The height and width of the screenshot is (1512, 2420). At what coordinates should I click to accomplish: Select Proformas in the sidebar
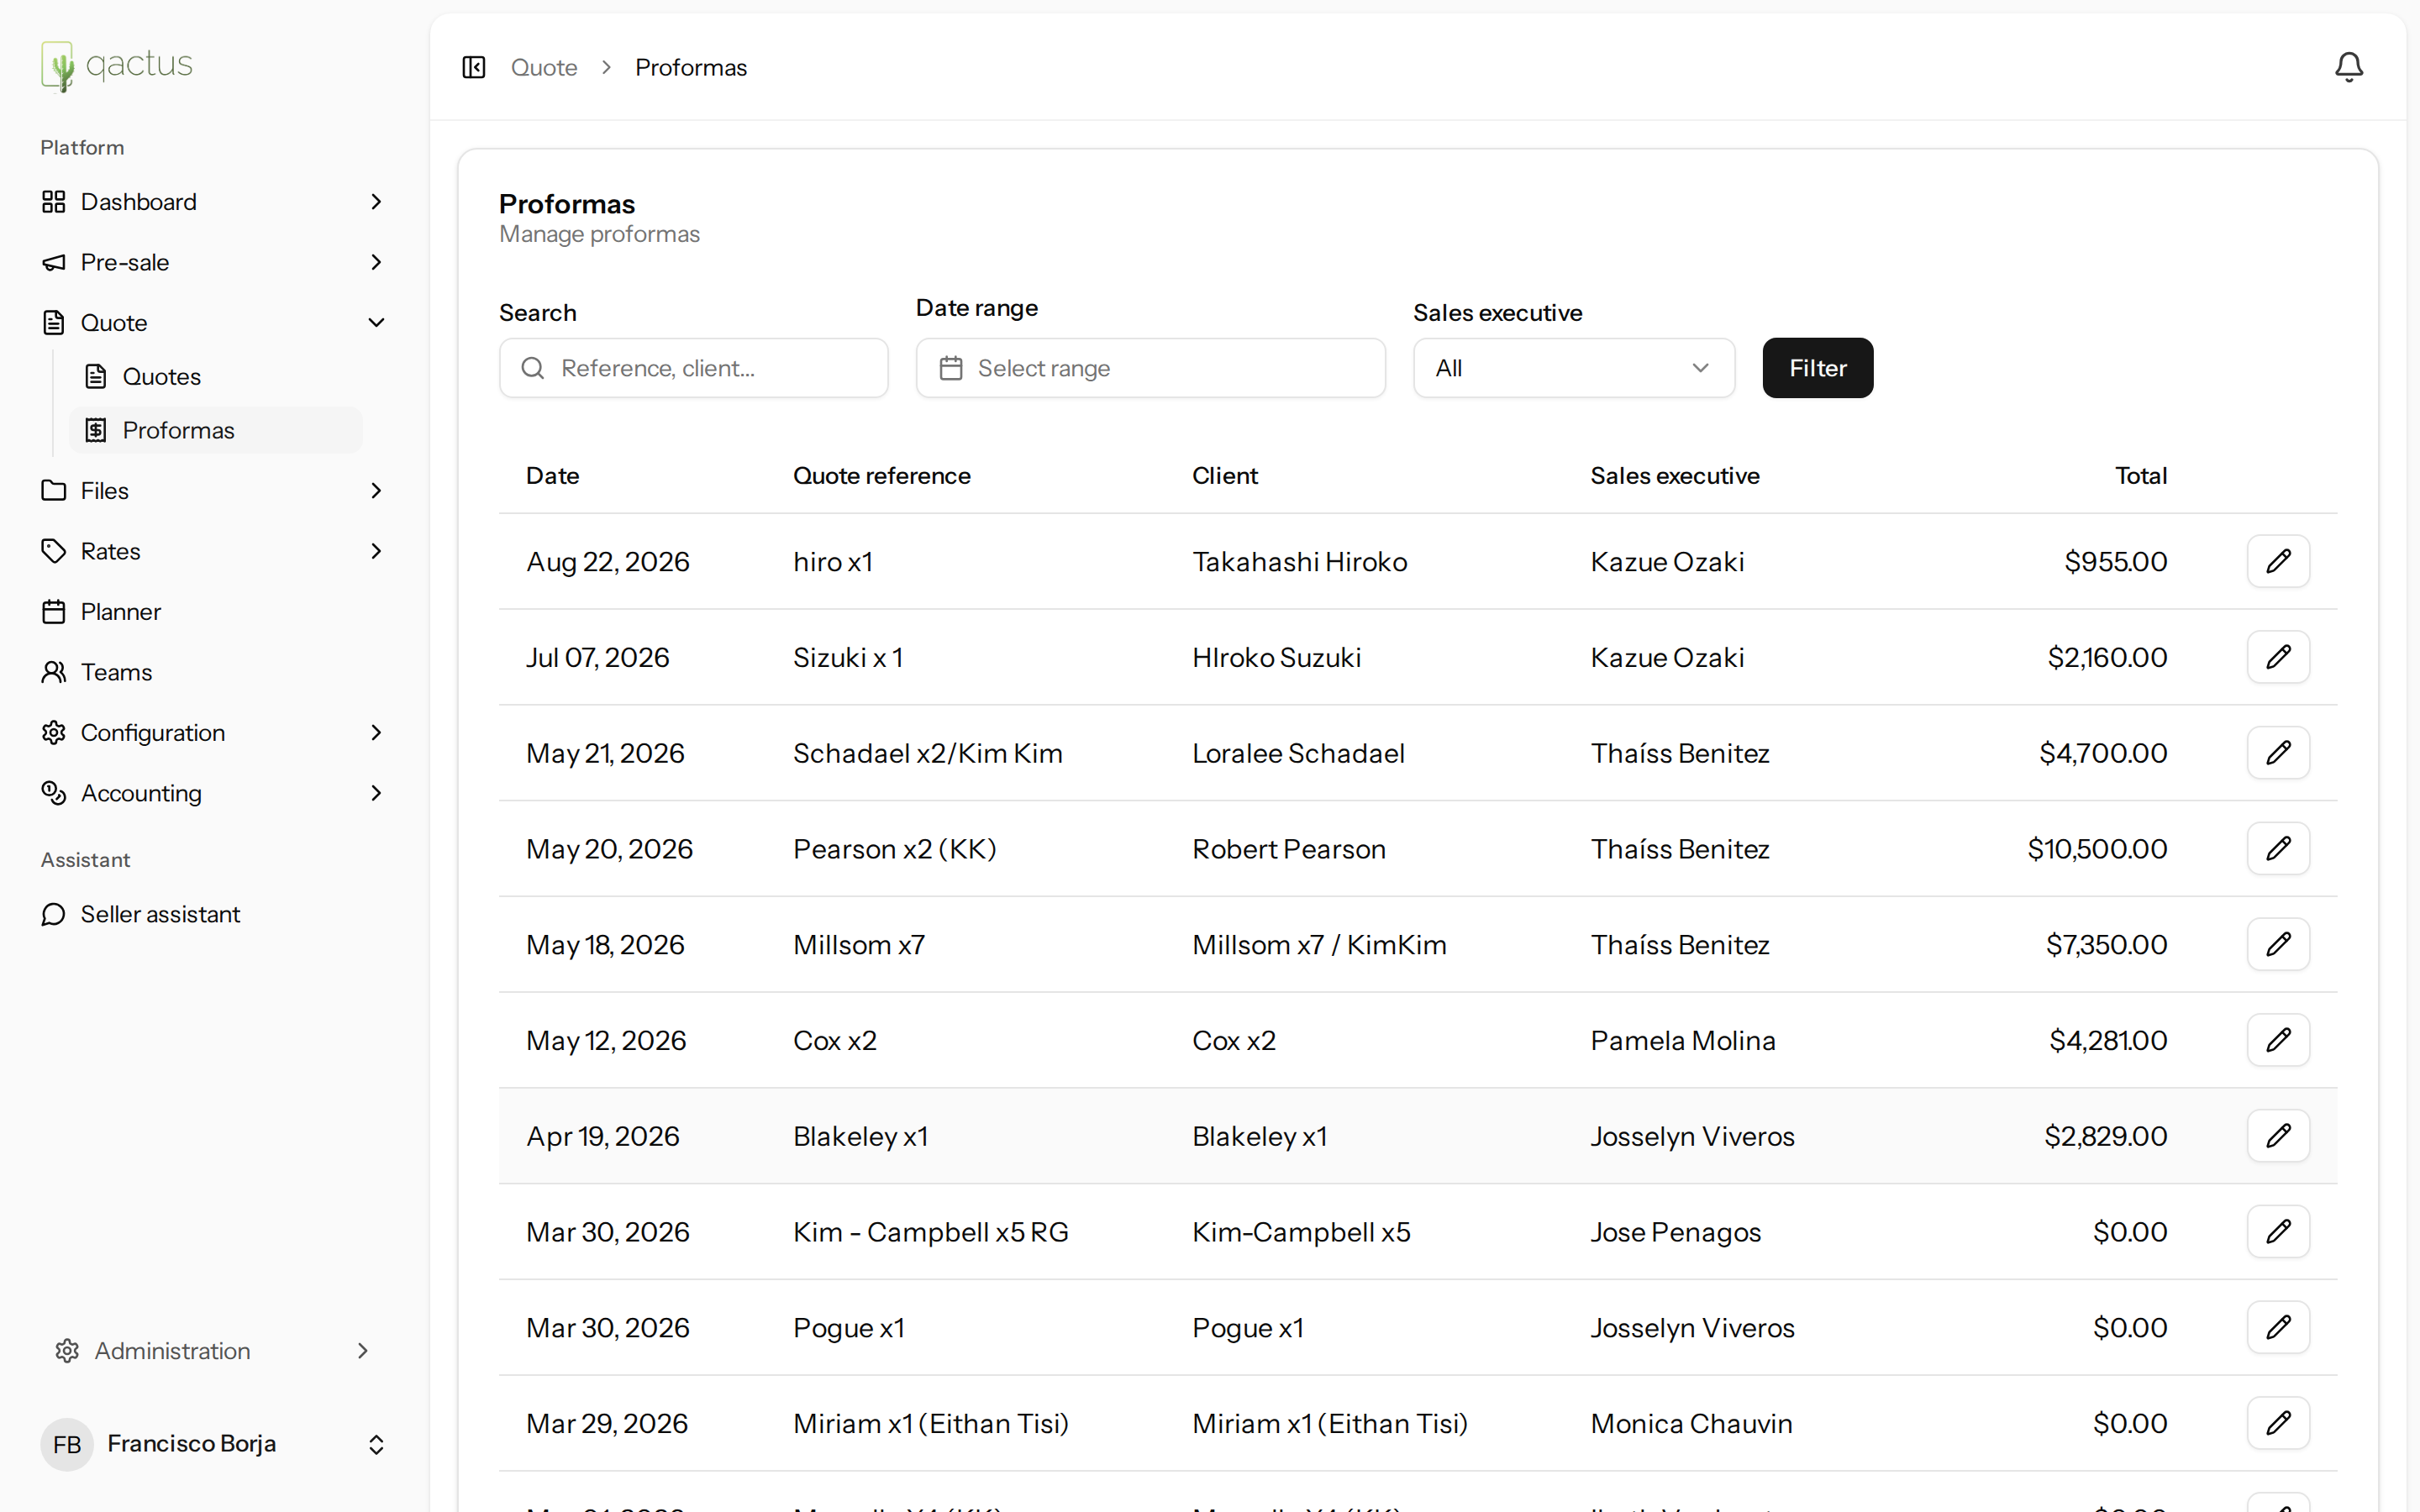coord(216,430)
